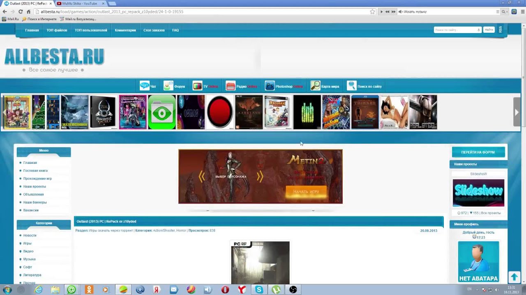Click the Поиск в Интернете bookmark
This screenshot has height=295, width=526.
[x=39, y=19]
